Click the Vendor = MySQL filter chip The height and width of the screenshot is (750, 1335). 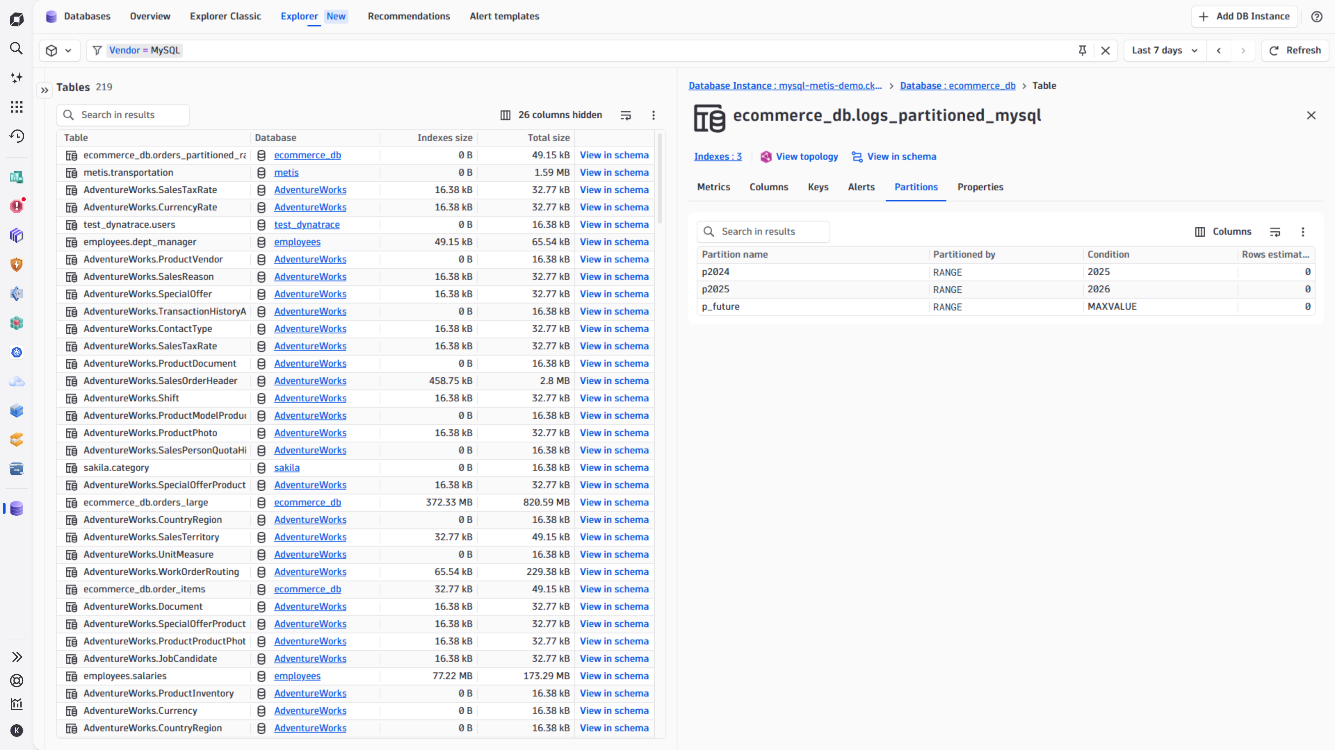[144, 50]
